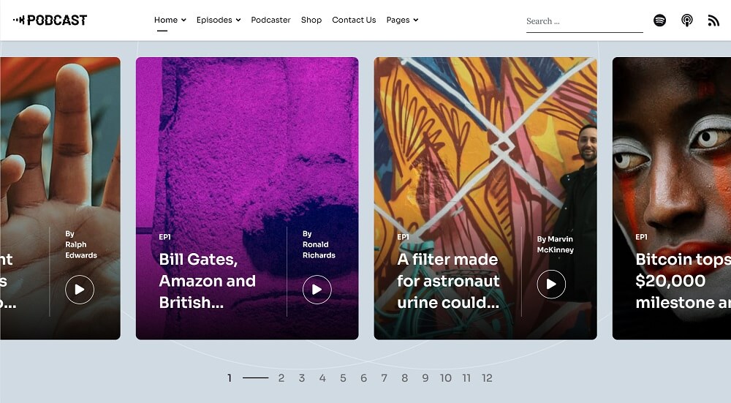Expand the Pages dropdown menu

(402, 20)
